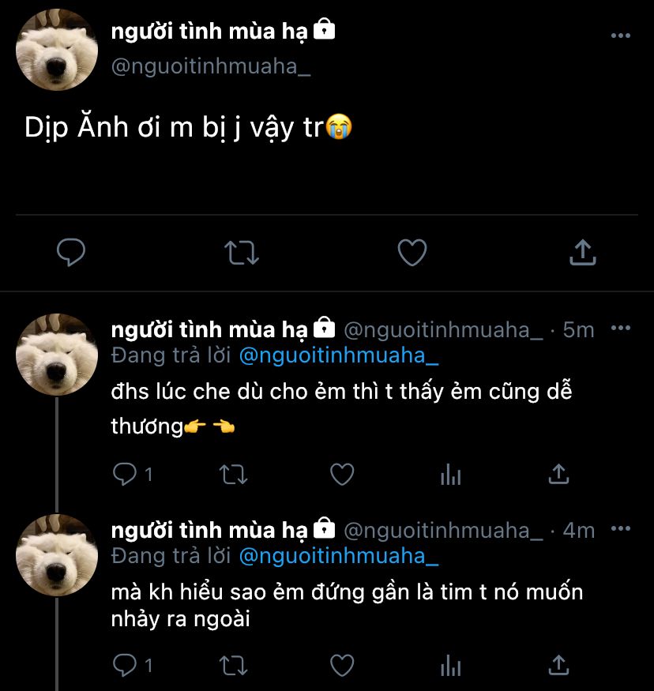Screen dimensions: 654x691
Task: Share the main tweet
Action: point(582,253)
